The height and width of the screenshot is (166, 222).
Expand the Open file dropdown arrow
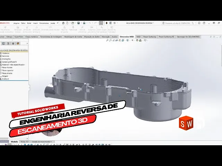[x=76, y=23]
